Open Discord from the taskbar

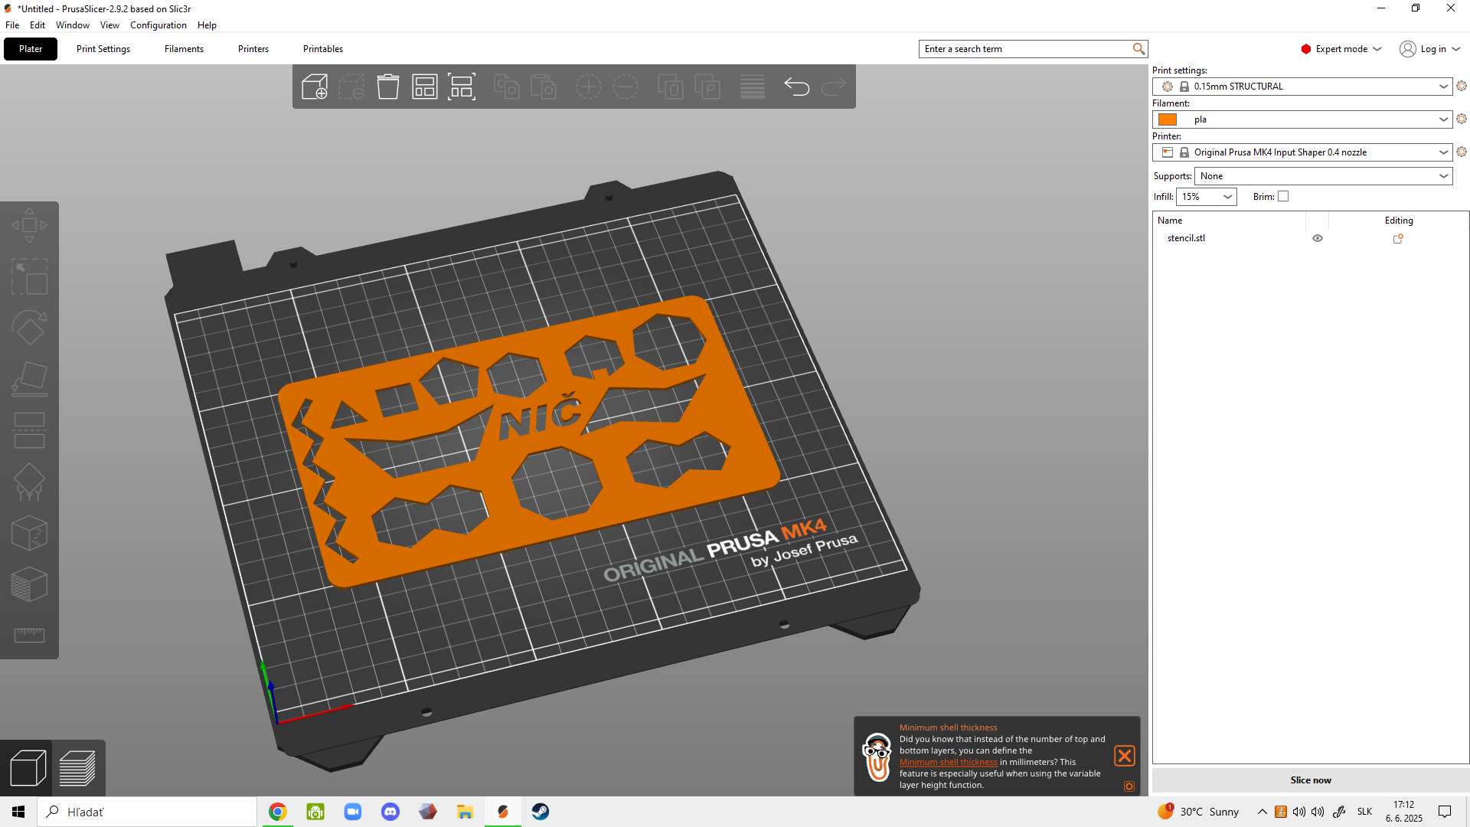(x=390, y=812)
